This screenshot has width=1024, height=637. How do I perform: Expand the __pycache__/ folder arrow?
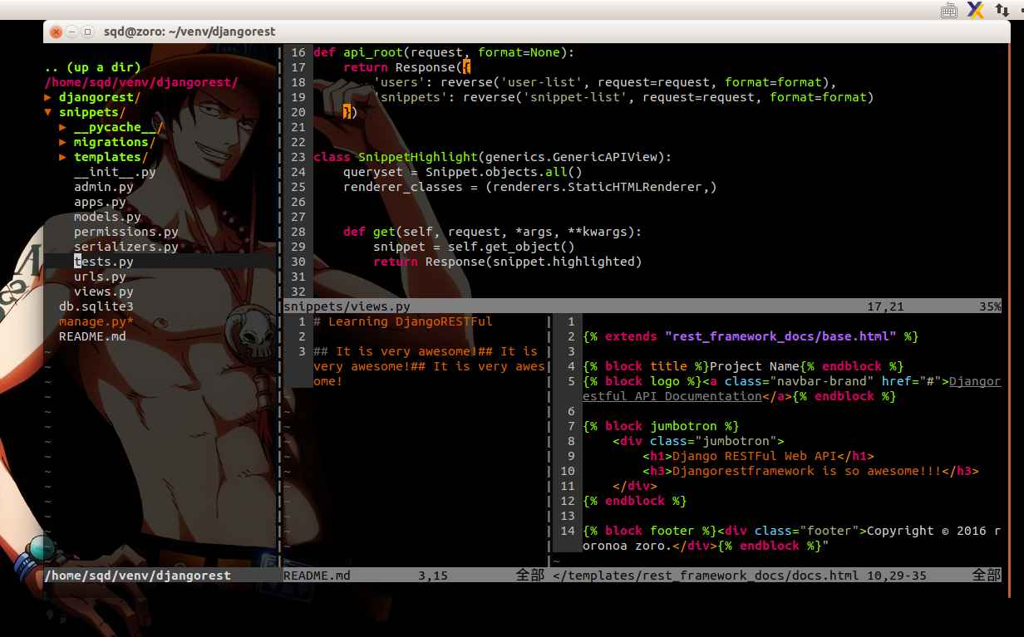63,127
